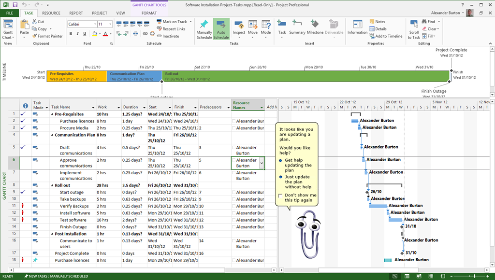Open the Task Name column filter dropdown
This screenshot has width=495, height=280.
click(93, 108)
